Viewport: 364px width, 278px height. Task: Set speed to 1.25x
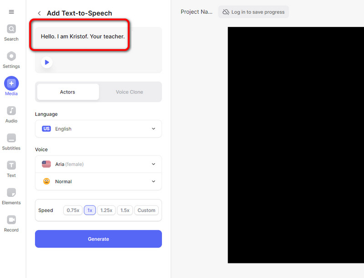click(x=106, y=211)
